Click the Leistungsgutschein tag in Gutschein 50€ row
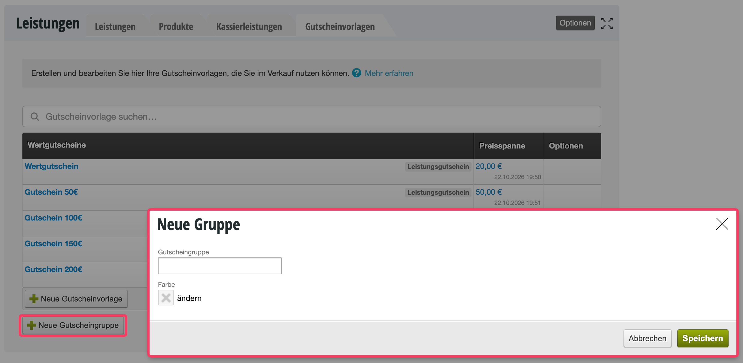Image resolution: width=743 pixels, height=363 pixels. 438,192
